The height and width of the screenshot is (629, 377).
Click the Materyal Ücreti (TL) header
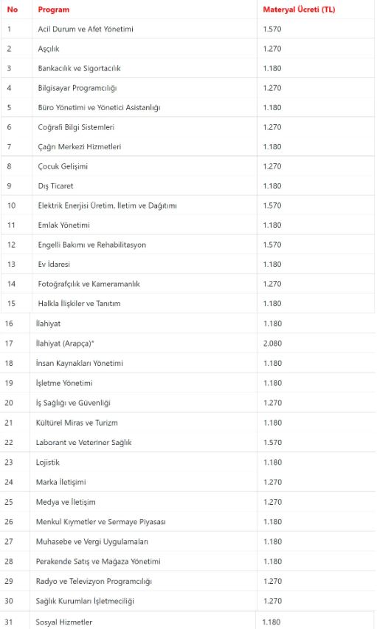pos(299,10)
